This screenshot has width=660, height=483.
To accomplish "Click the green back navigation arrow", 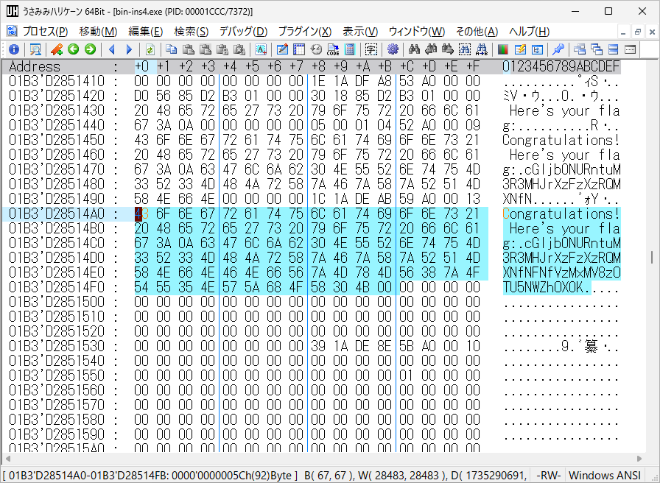I will 73,50.
